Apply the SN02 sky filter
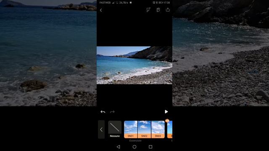Image resolution: width=269 pixels, height=151 pixels. (144, 130)
